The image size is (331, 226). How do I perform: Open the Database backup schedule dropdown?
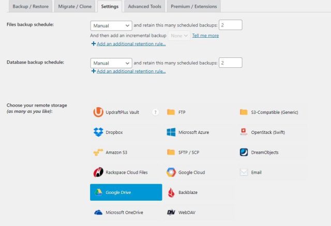(x=111, y=63)
